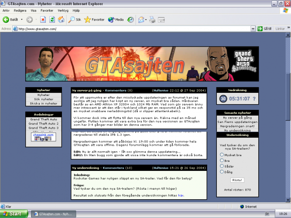Image resolution: width=291 pixels, height=218 pixels.
Task: Open the Redigera menu
Action: [20, 10]
